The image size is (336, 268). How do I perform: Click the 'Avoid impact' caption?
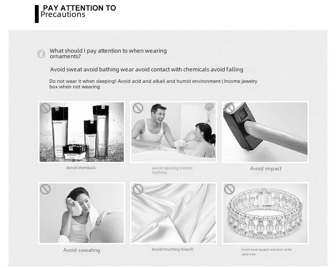266,169
